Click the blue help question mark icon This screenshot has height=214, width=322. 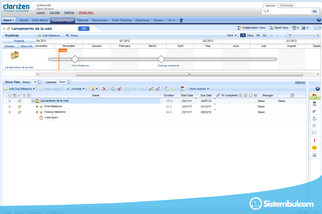317,89
